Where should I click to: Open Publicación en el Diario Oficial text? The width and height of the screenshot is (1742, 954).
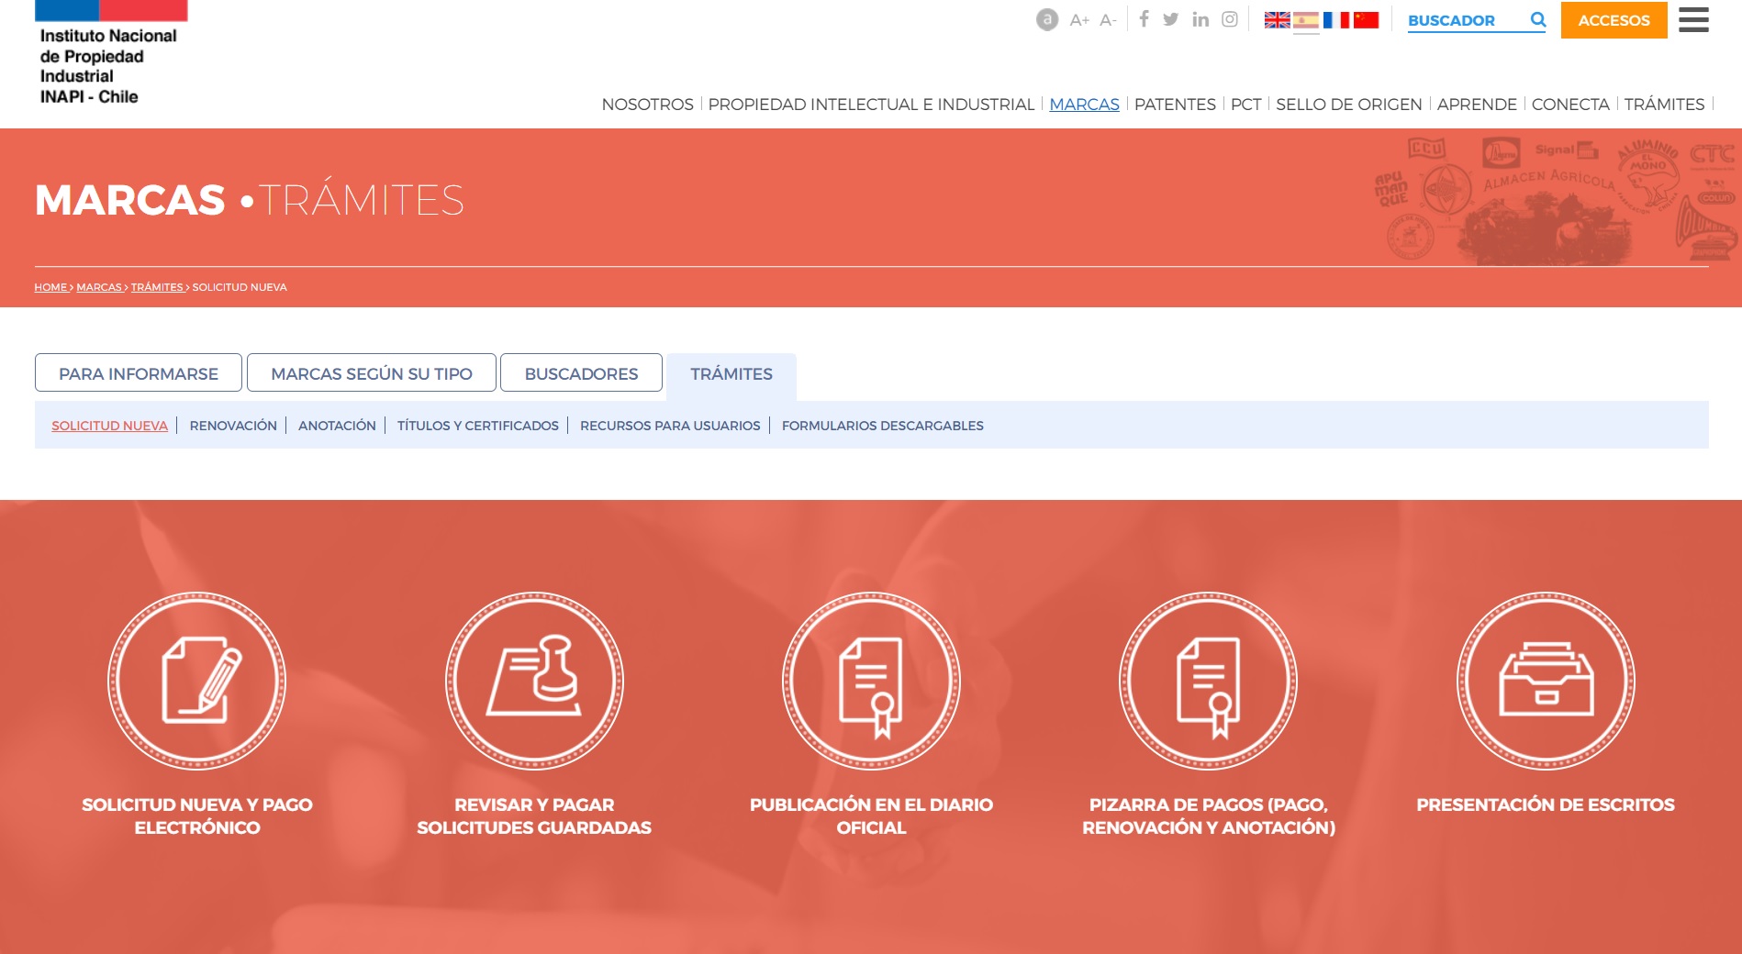(x=871, y=815)
